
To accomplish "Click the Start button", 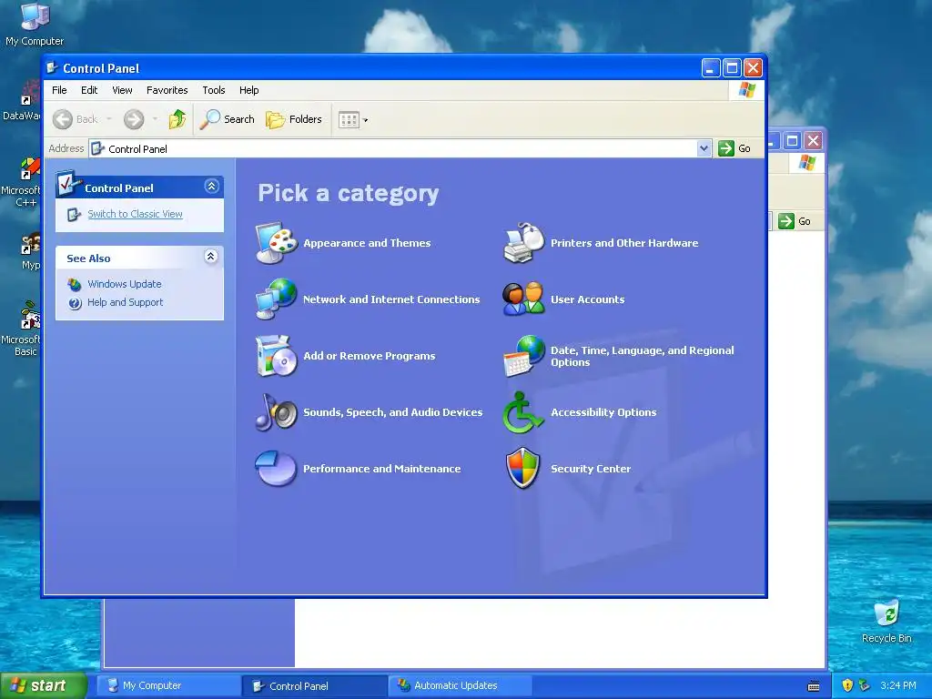I will point(43,685).
